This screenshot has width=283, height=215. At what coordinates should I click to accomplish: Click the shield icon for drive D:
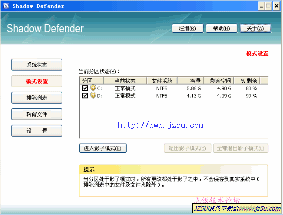tap(93, 95)
